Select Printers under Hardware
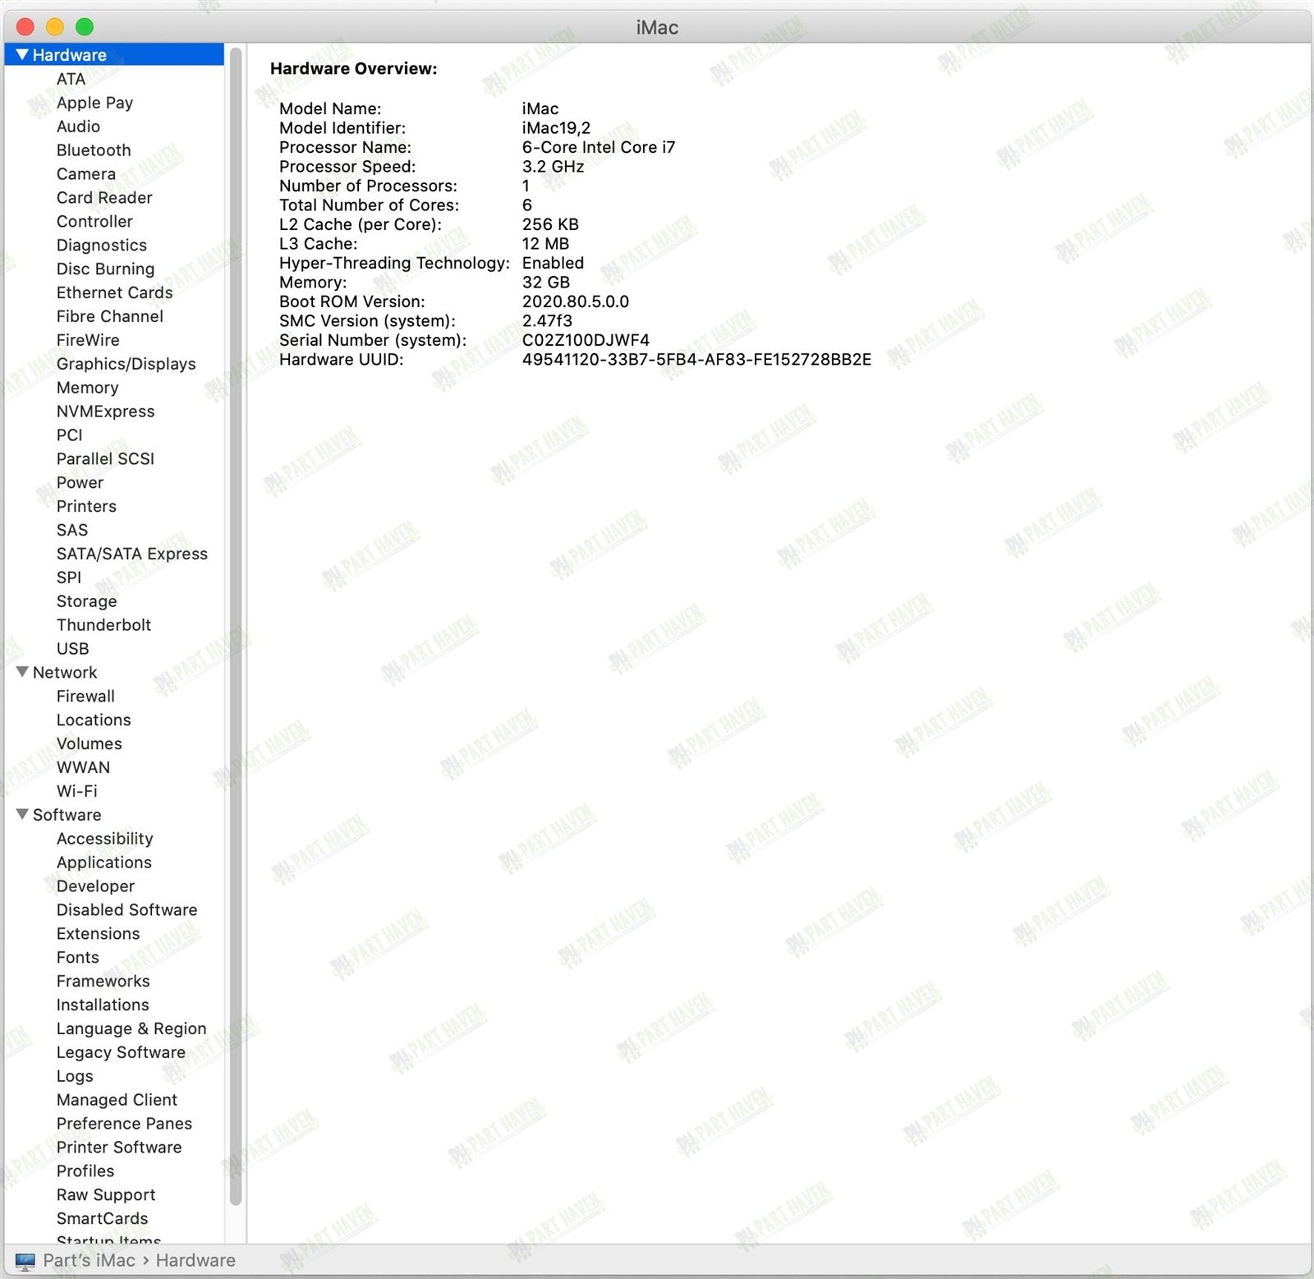Screen dimensions: 1314x1279 coord(86,507)
